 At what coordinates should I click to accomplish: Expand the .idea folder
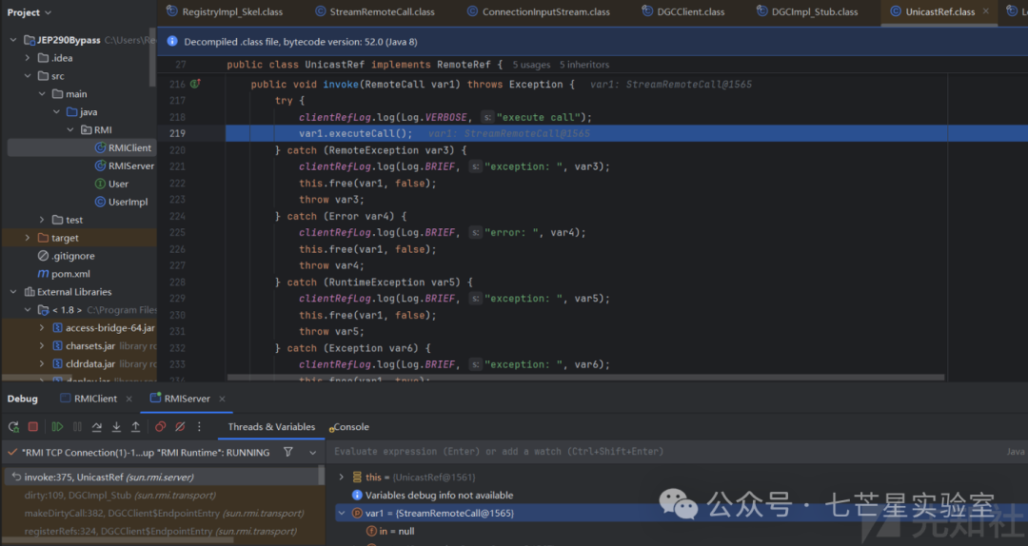28,58
